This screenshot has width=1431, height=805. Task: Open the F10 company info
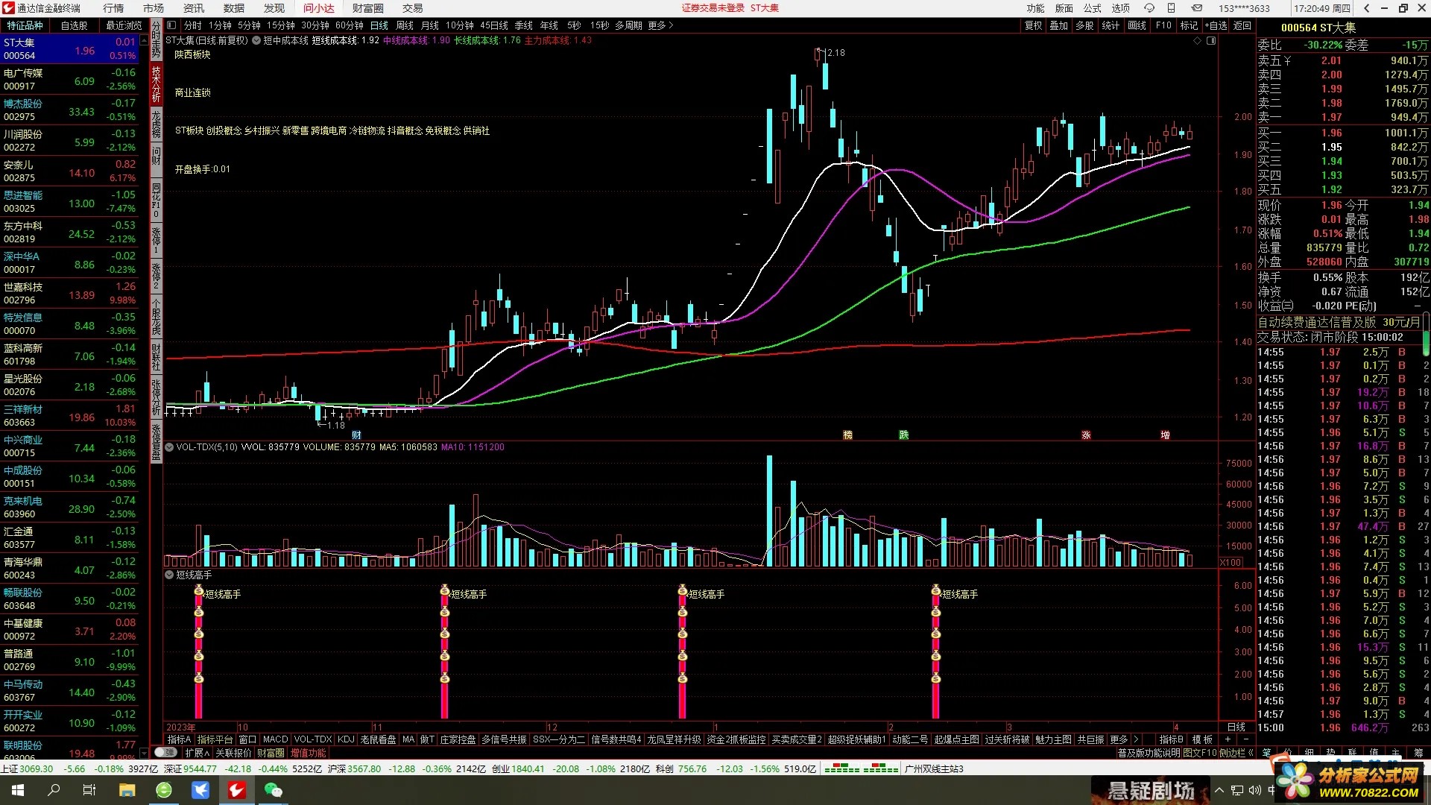pos(1163,25)
